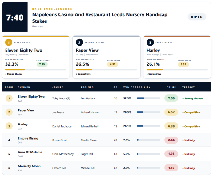Click the Harley card win probability progress bar
Image resolution: width=213 pixels, height=177 pixels.
(x=177, y=69)
